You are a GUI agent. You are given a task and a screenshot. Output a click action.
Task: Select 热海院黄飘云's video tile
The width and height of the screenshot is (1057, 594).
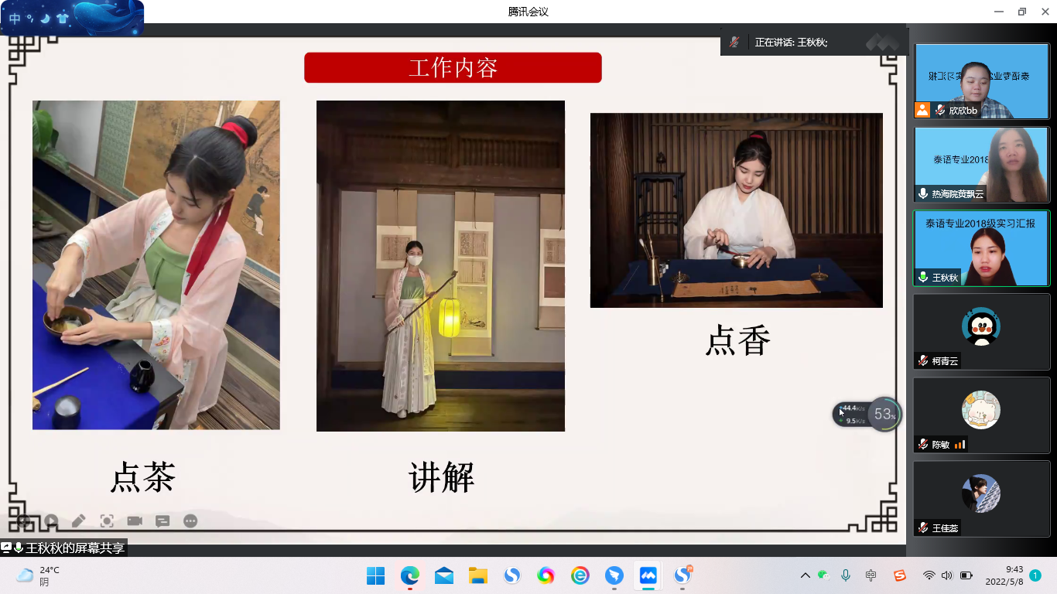[981, 165]
